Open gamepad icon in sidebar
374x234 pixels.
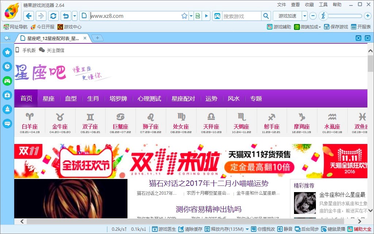tap(7, 81)
